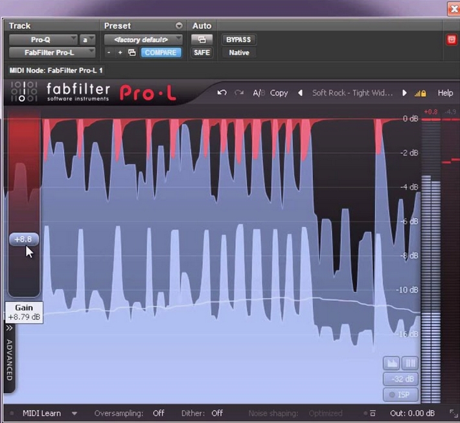Viewport: 460px width, 423px height.
Task: Click MIDI Node: FabFilter Pro-L 1 label
Action: coord(56,70)
